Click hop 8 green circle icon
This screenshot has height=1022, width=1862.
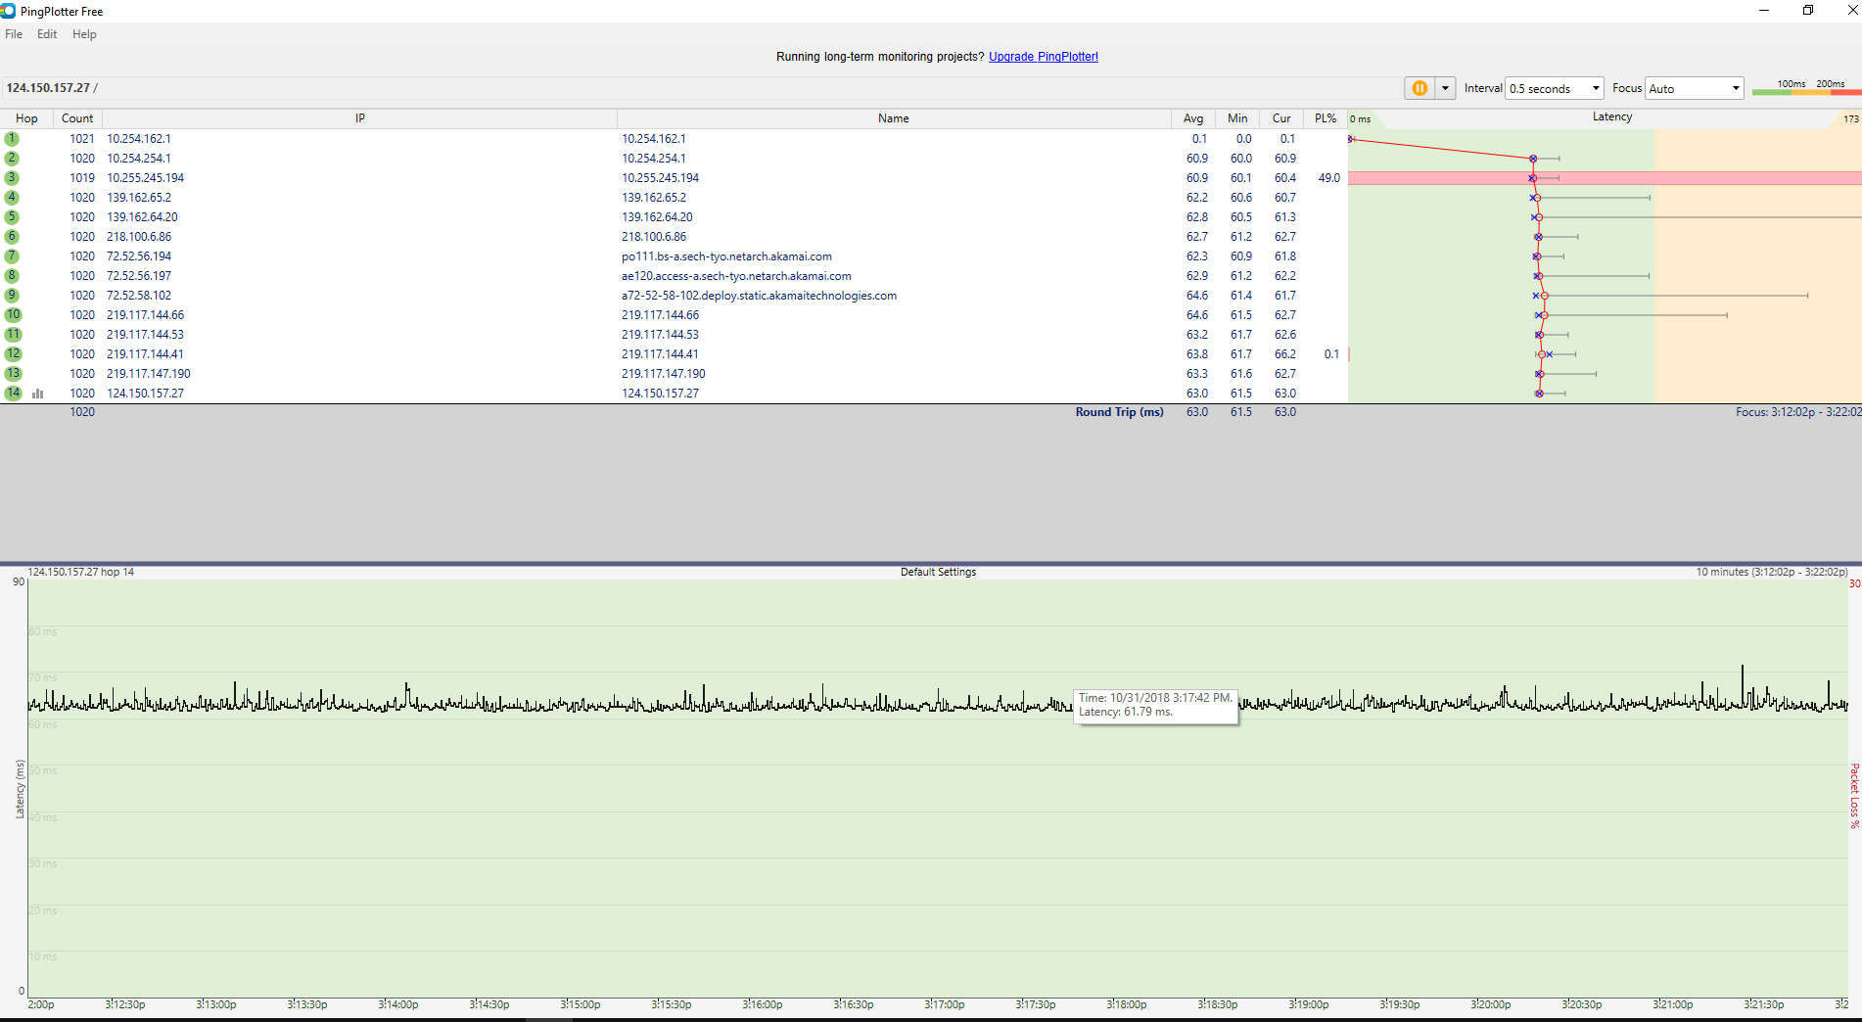click(12, 276)
